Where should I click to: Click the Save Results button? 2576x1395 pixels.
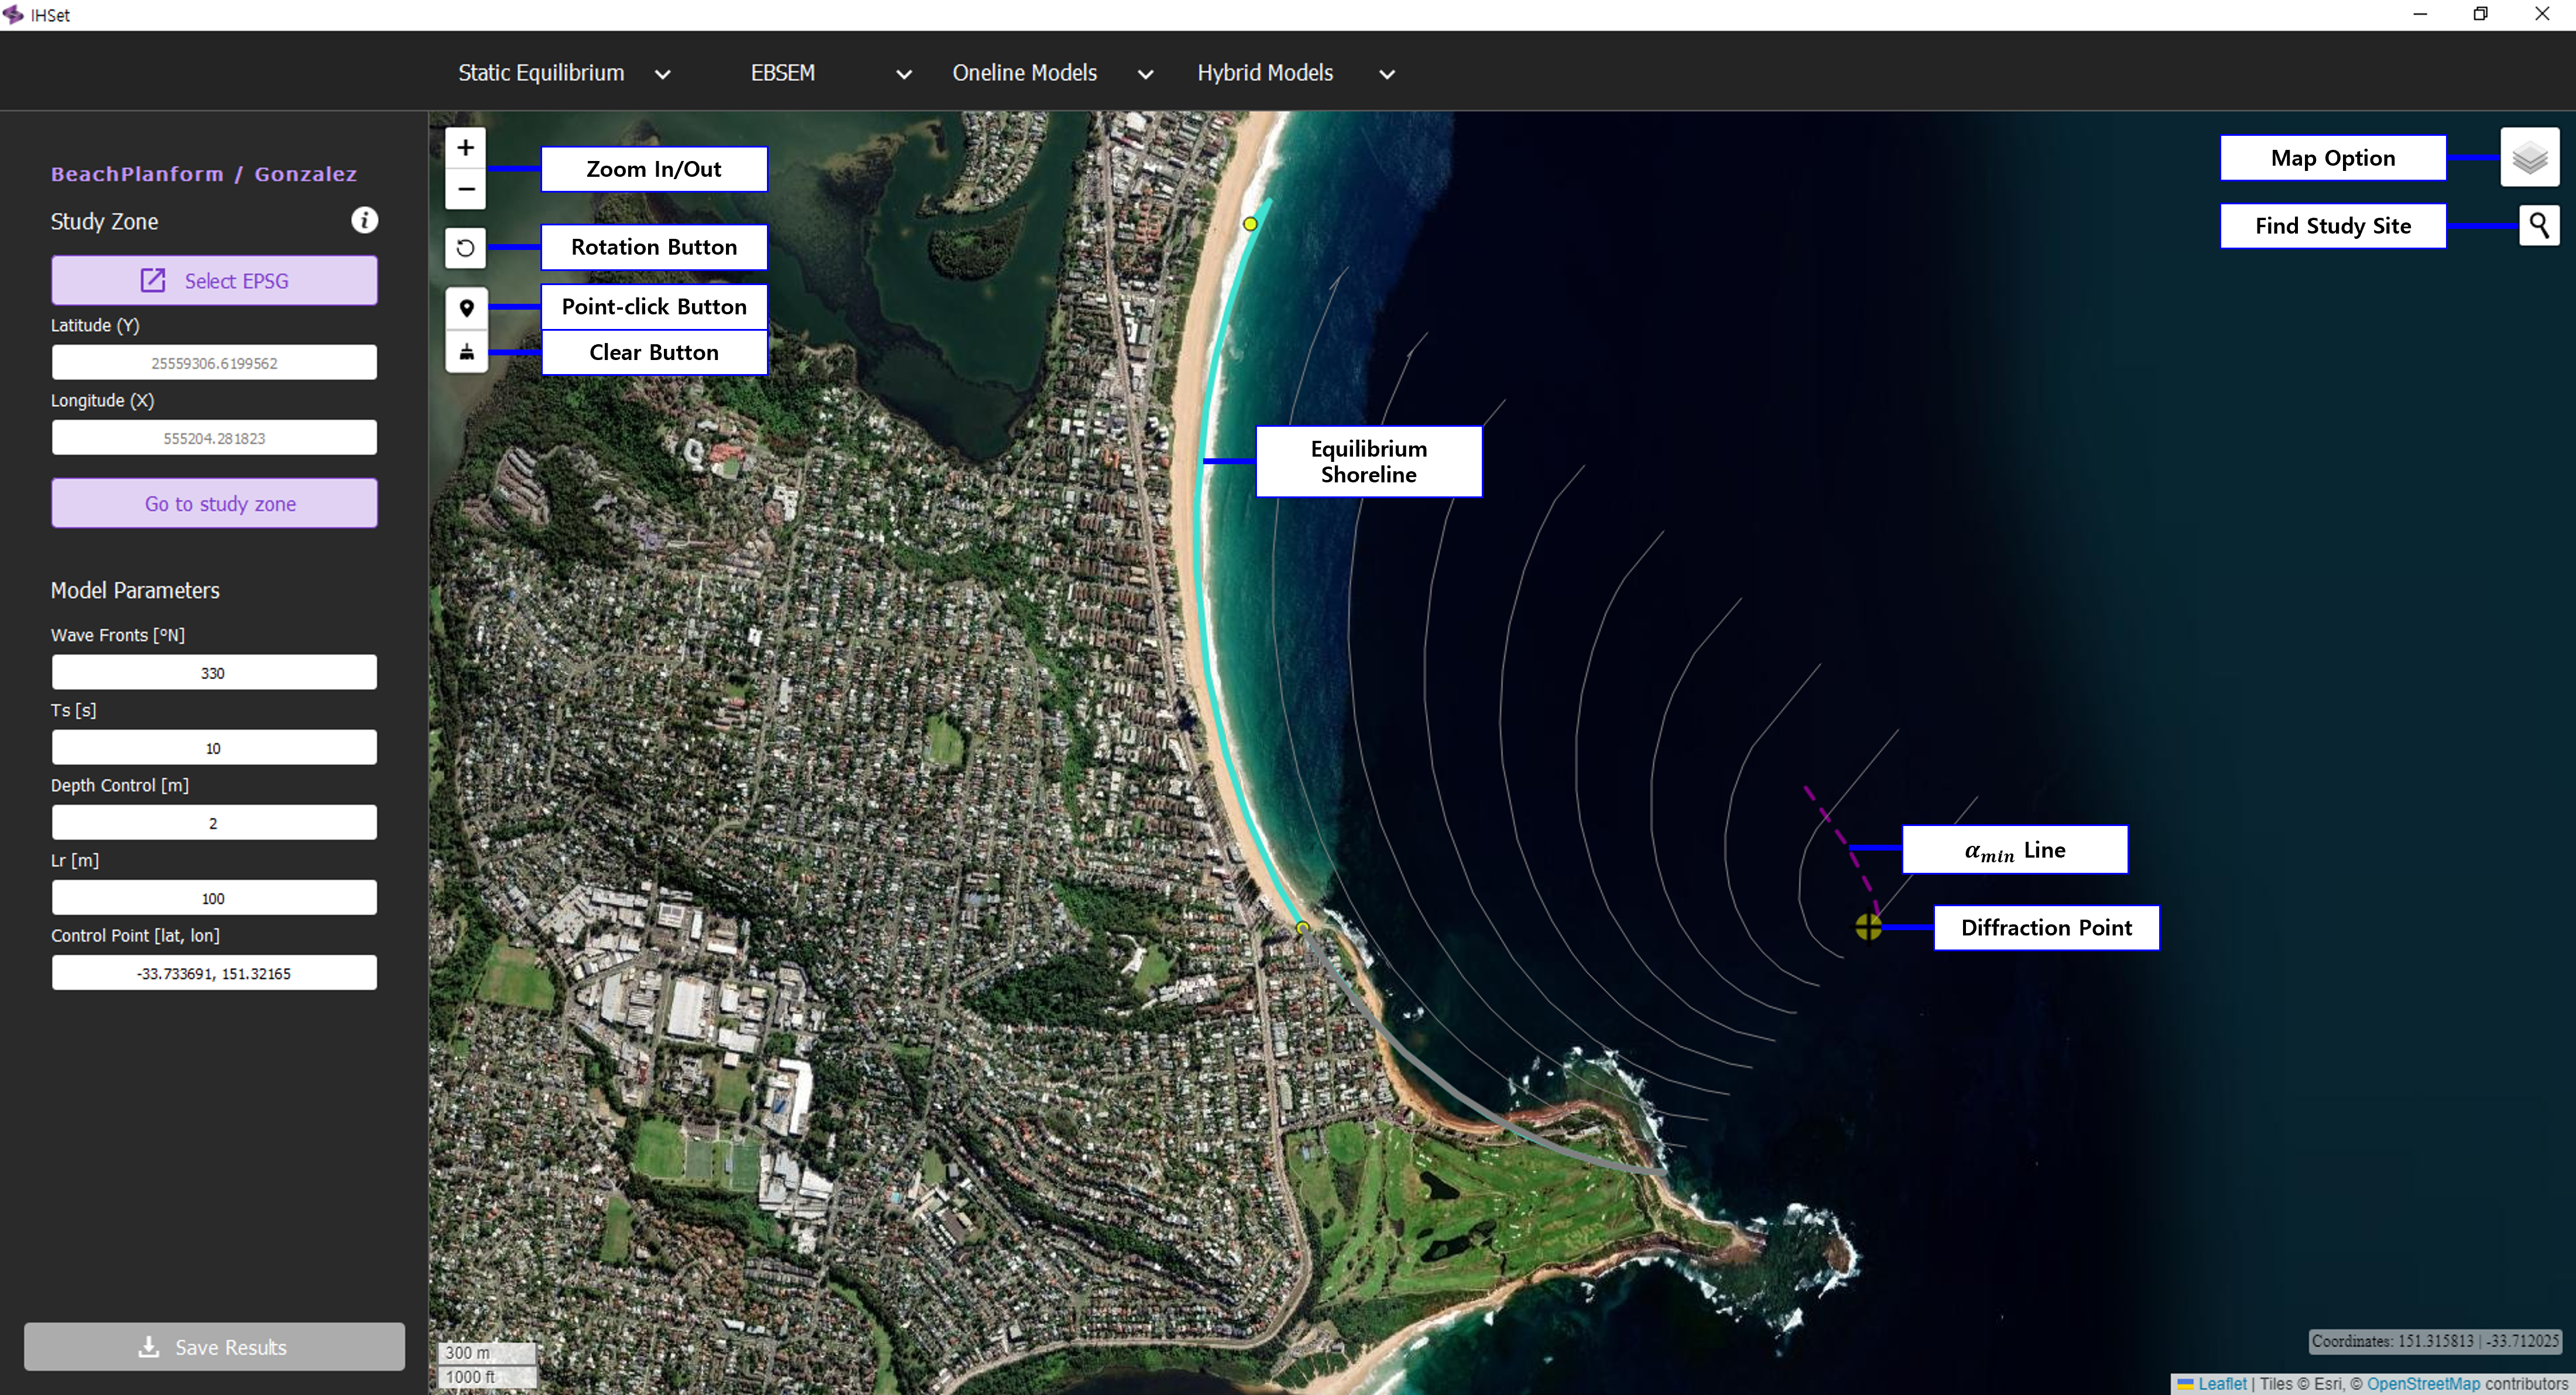point(214,1346)
